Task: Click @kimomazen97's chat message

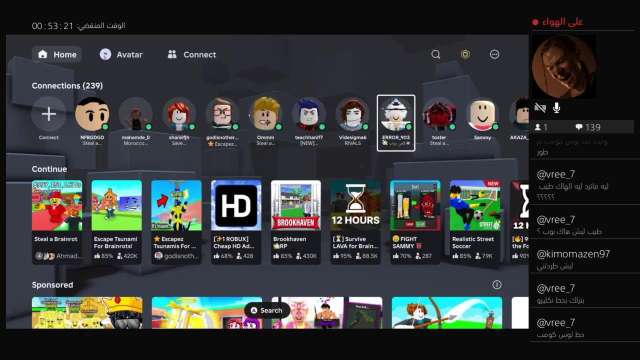Action: pyautogui.click(x=584, y=259)
